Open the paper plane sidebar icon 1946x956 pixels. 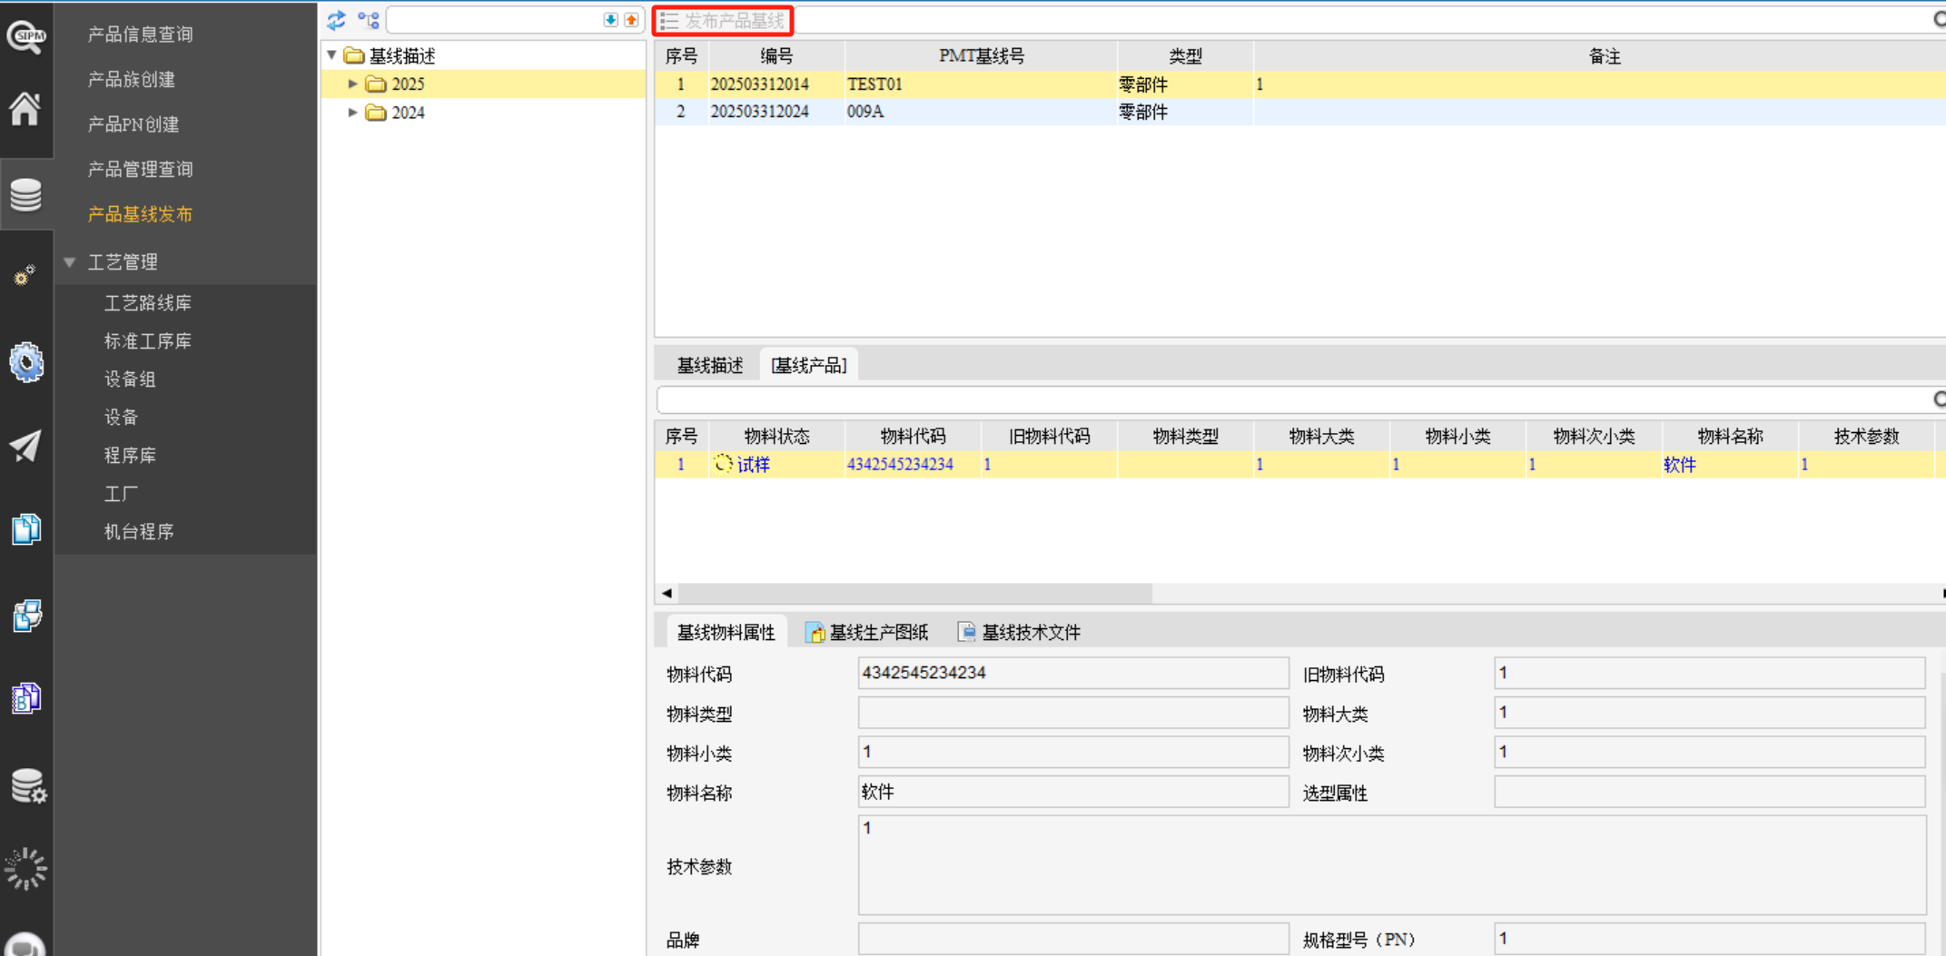25,446
